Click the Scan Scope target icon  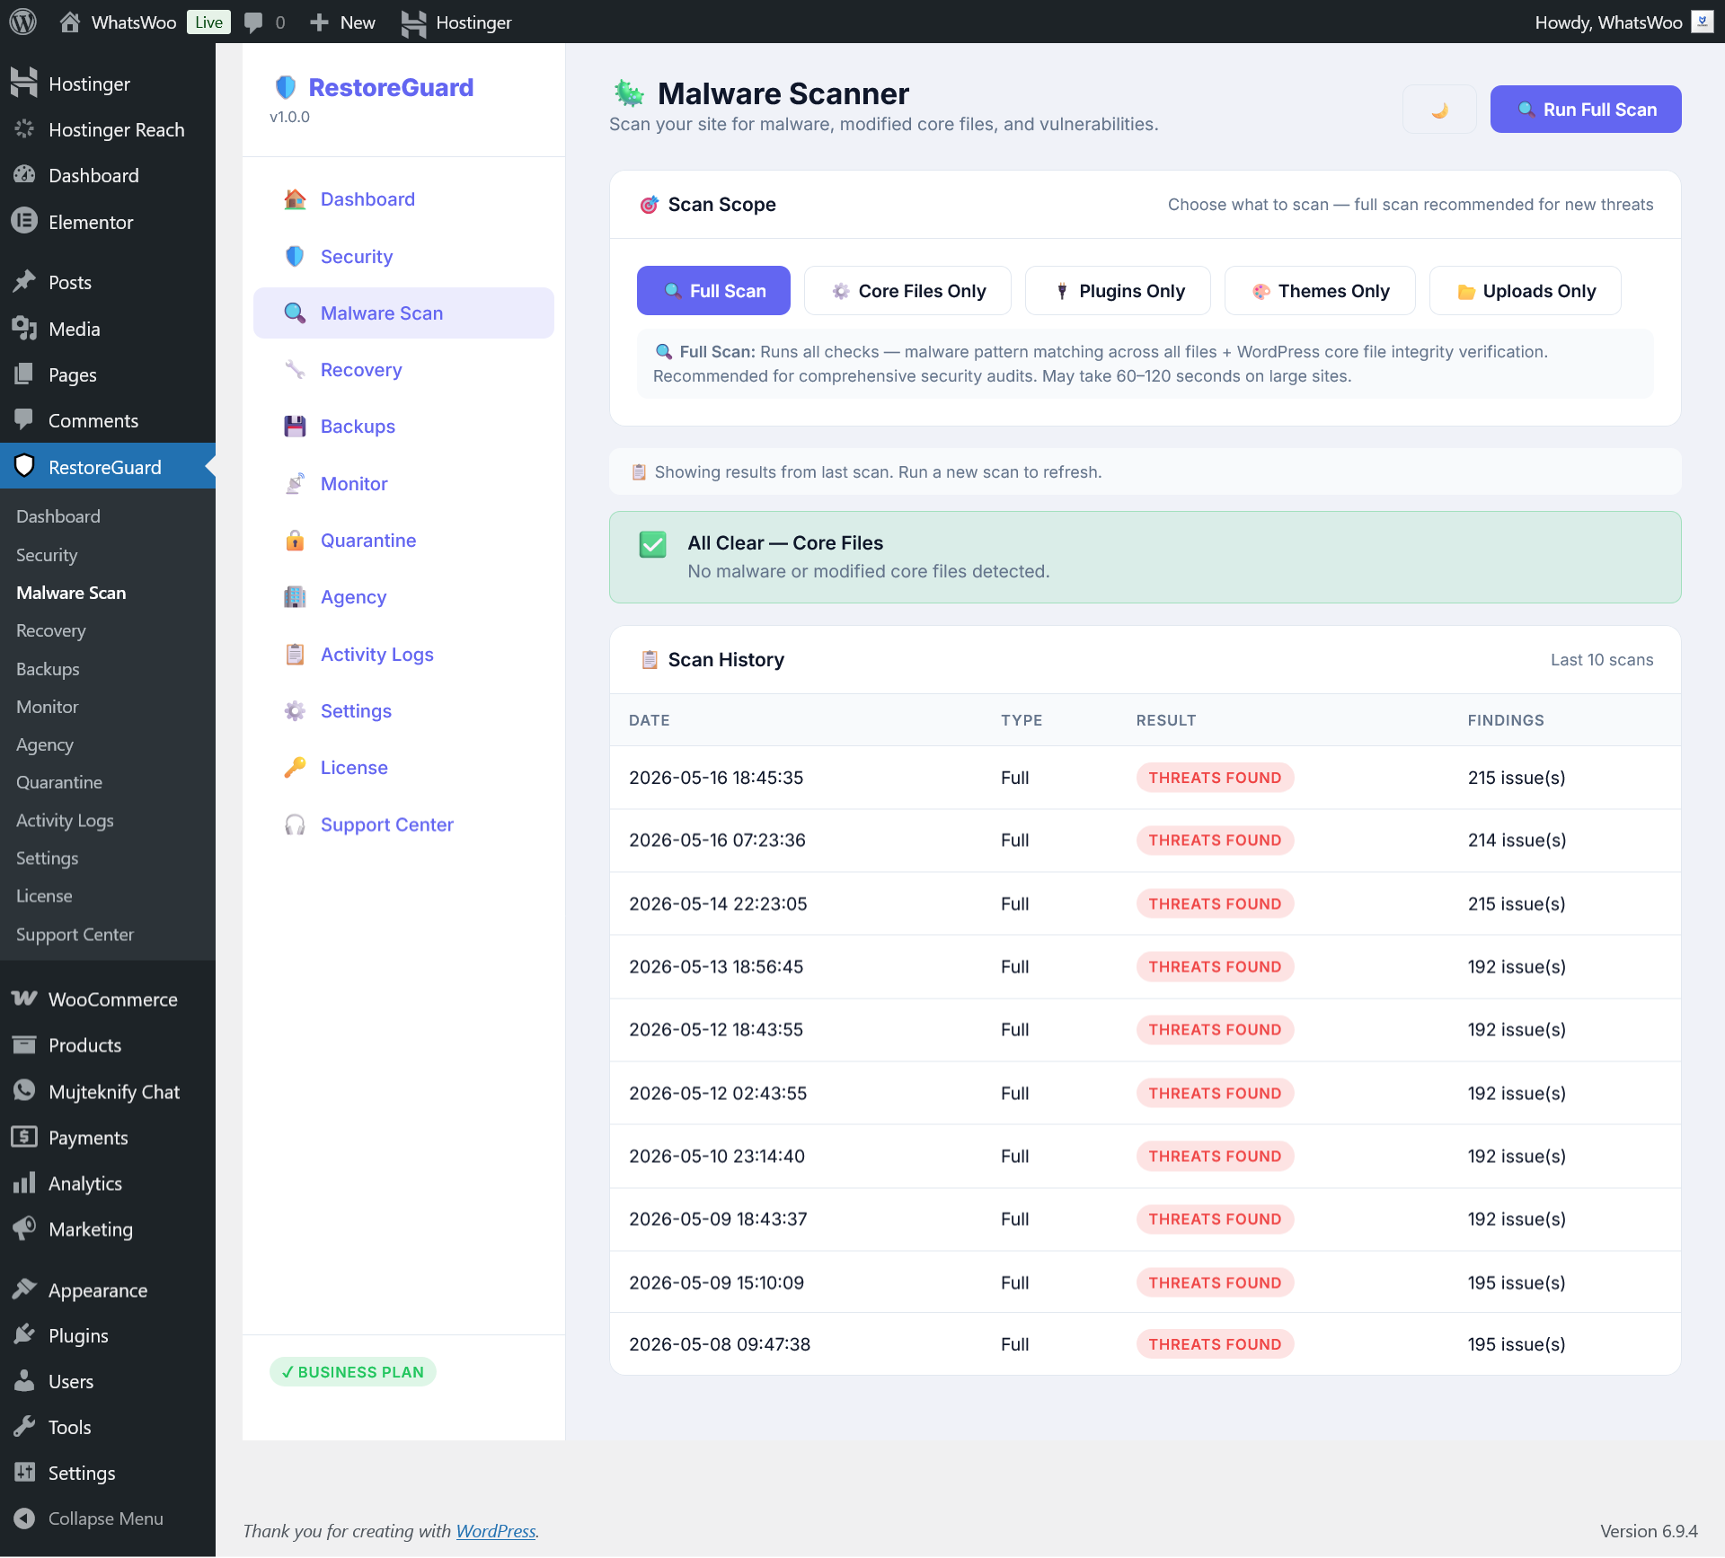coord(649,205)
